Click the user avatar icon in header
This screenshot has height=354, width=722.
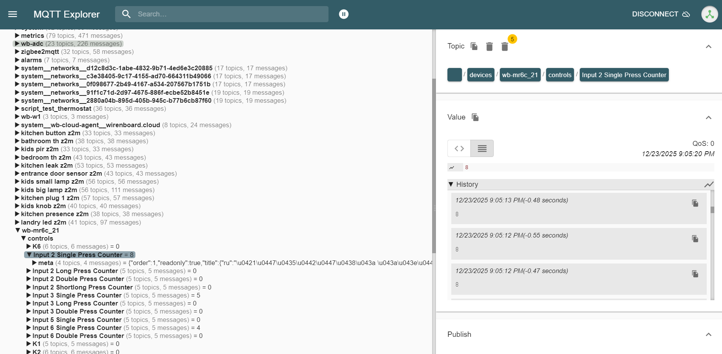[x=709, y=14]
